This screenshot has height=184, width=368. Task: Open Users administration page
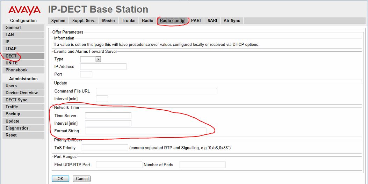23,86
